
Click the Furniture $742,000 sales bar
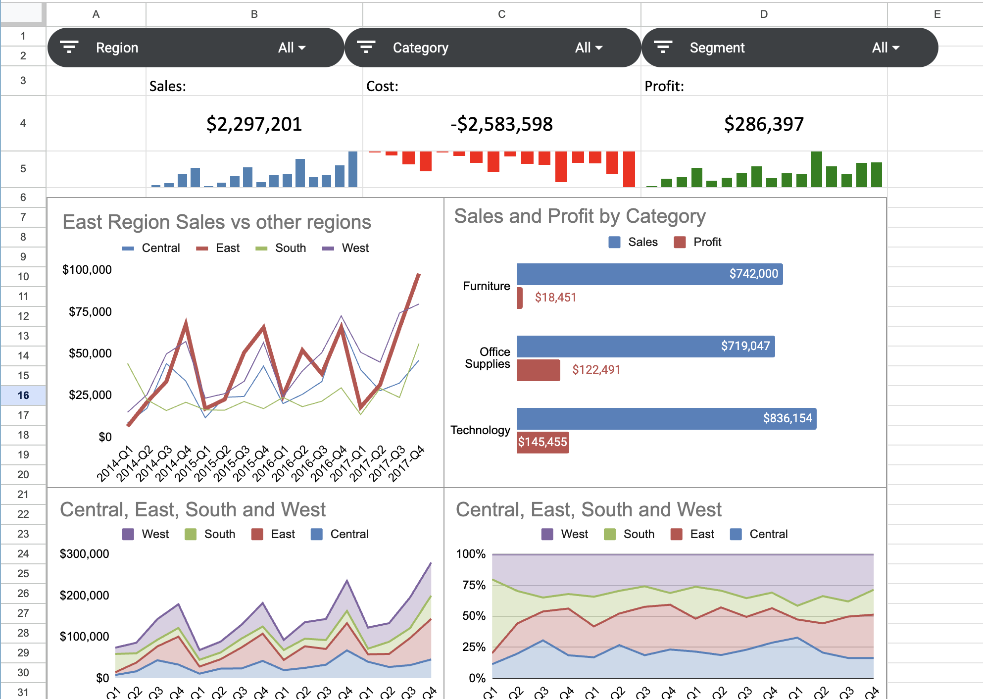coord(649,274)
